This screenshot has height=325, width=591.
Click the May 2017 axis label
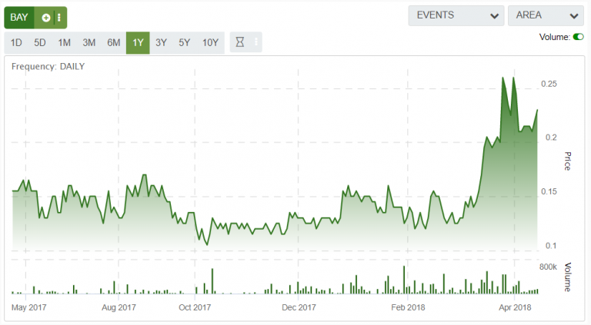click(28, 307)
